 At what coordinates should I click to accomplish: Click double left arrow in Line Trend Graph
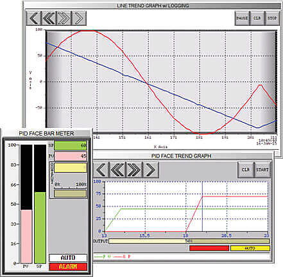[49, 18]
